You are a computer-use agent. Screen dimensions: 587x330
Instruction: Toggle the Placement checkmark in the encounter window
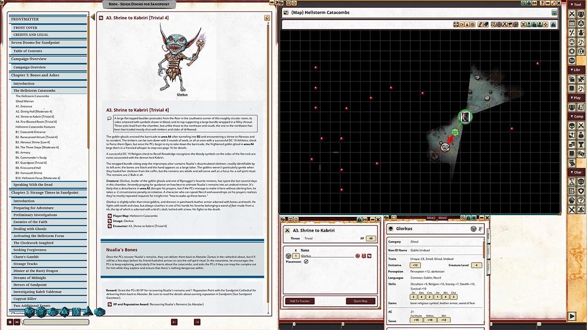coord(306,262)
